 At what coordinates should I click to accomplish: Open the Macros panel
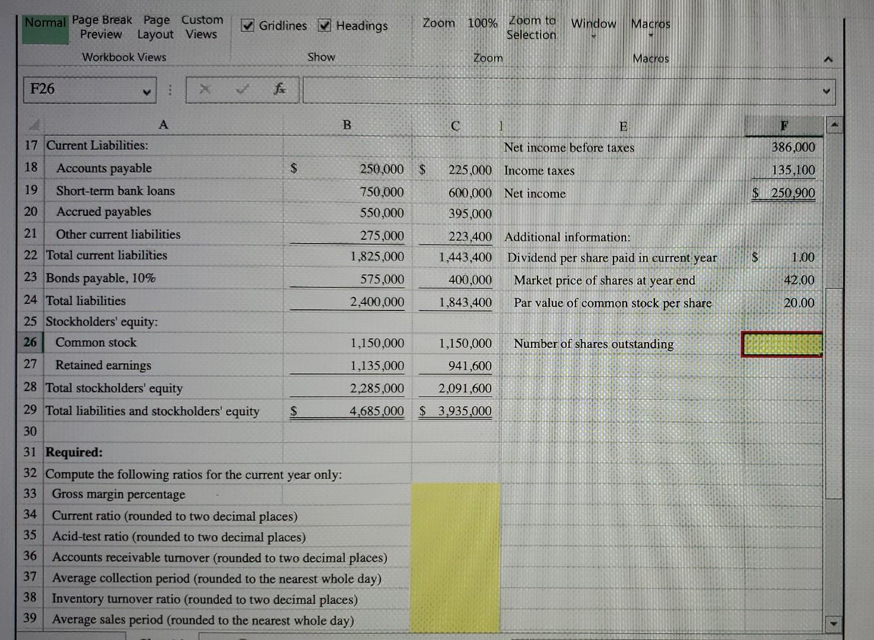[x=650, y=24]
